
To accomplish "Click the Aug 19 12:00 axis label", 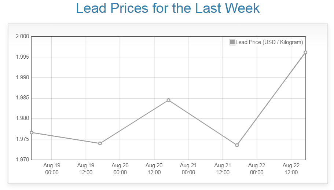I will [86, 169].
